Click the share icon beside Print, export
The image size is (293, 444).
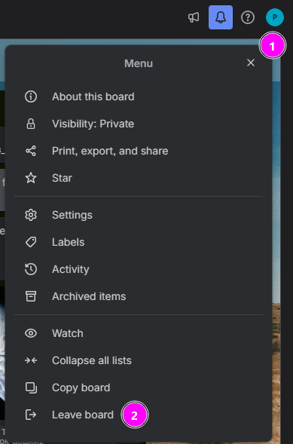[31, 151]
